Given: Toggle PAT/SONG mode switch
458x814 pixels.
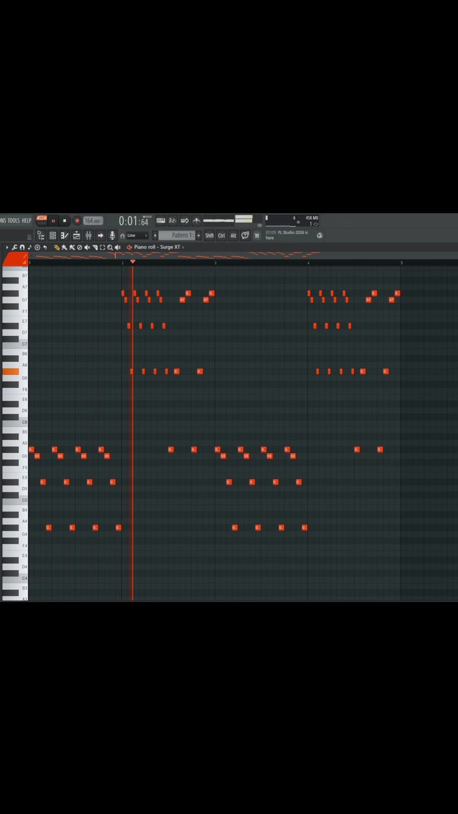Looking at the screenshot, I should pyautogui.click(x=42, y=220).
